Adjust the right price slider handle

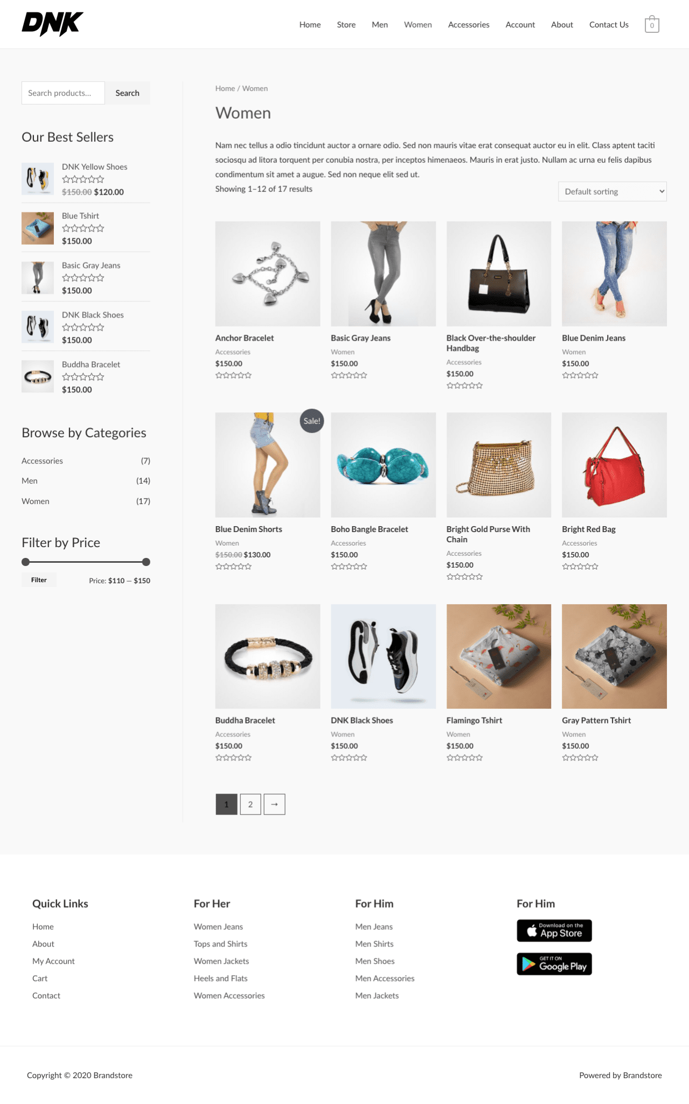pos(146,562)
